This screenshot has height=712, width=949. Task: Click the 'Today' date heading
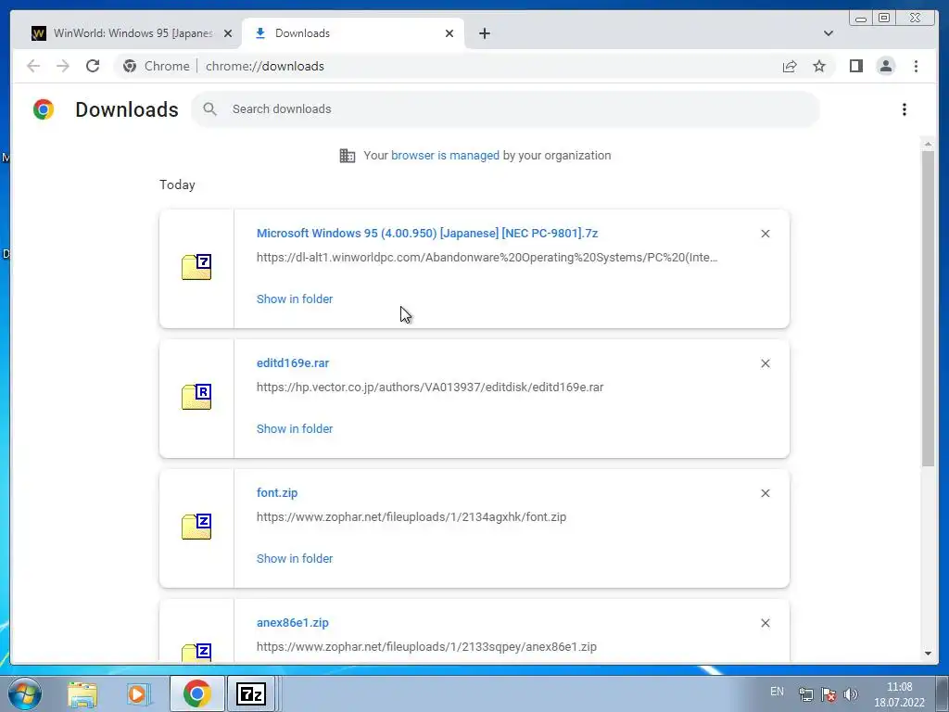tap(177, 184)
